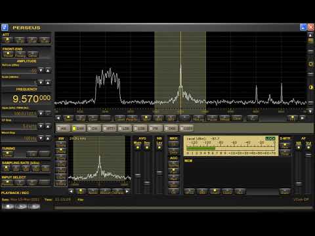Click the PERSEUS application logo icon
The height and width of the screenshot is (236, 315).
point(5,28)
